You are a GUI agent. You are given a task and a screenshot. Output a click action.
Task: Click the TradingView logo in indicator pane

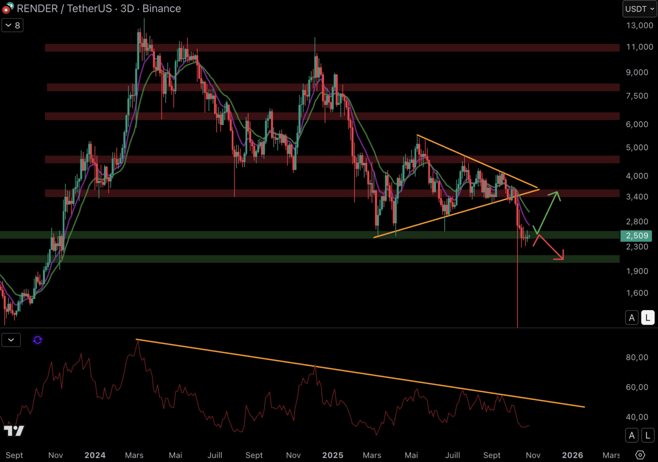click(x=14, y=430)
